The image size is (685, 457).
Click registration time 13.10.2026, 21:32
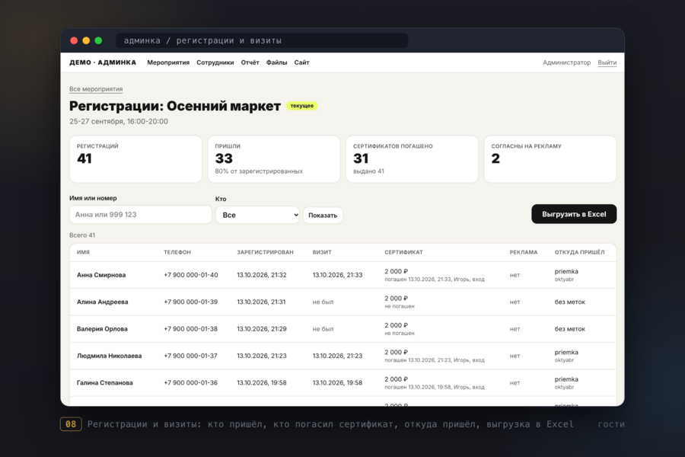coord(262,275)
